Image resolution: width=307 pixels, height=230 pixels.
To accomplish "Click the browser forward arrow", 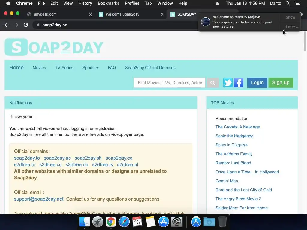I will tap(16, 25).
